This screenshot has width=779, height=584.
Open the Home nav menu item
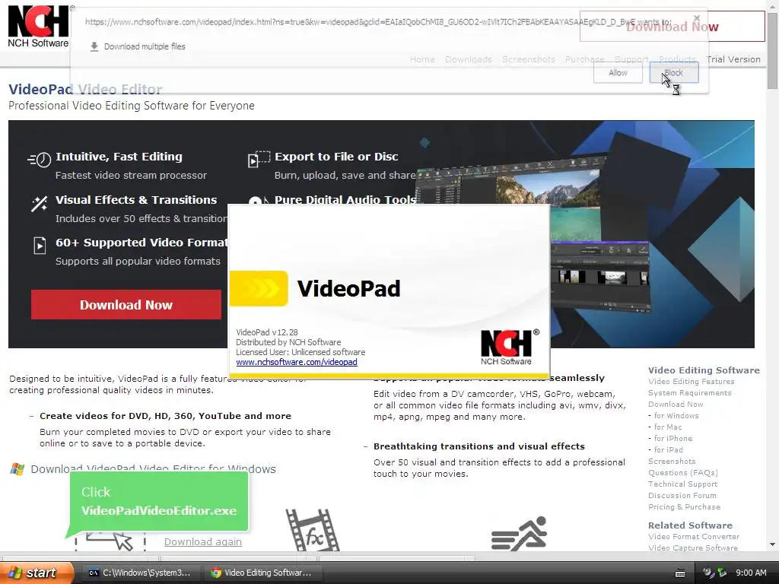point(422,59)
